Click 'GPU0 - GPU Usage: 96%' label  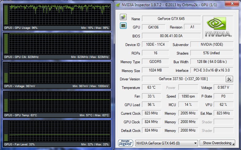21,28
